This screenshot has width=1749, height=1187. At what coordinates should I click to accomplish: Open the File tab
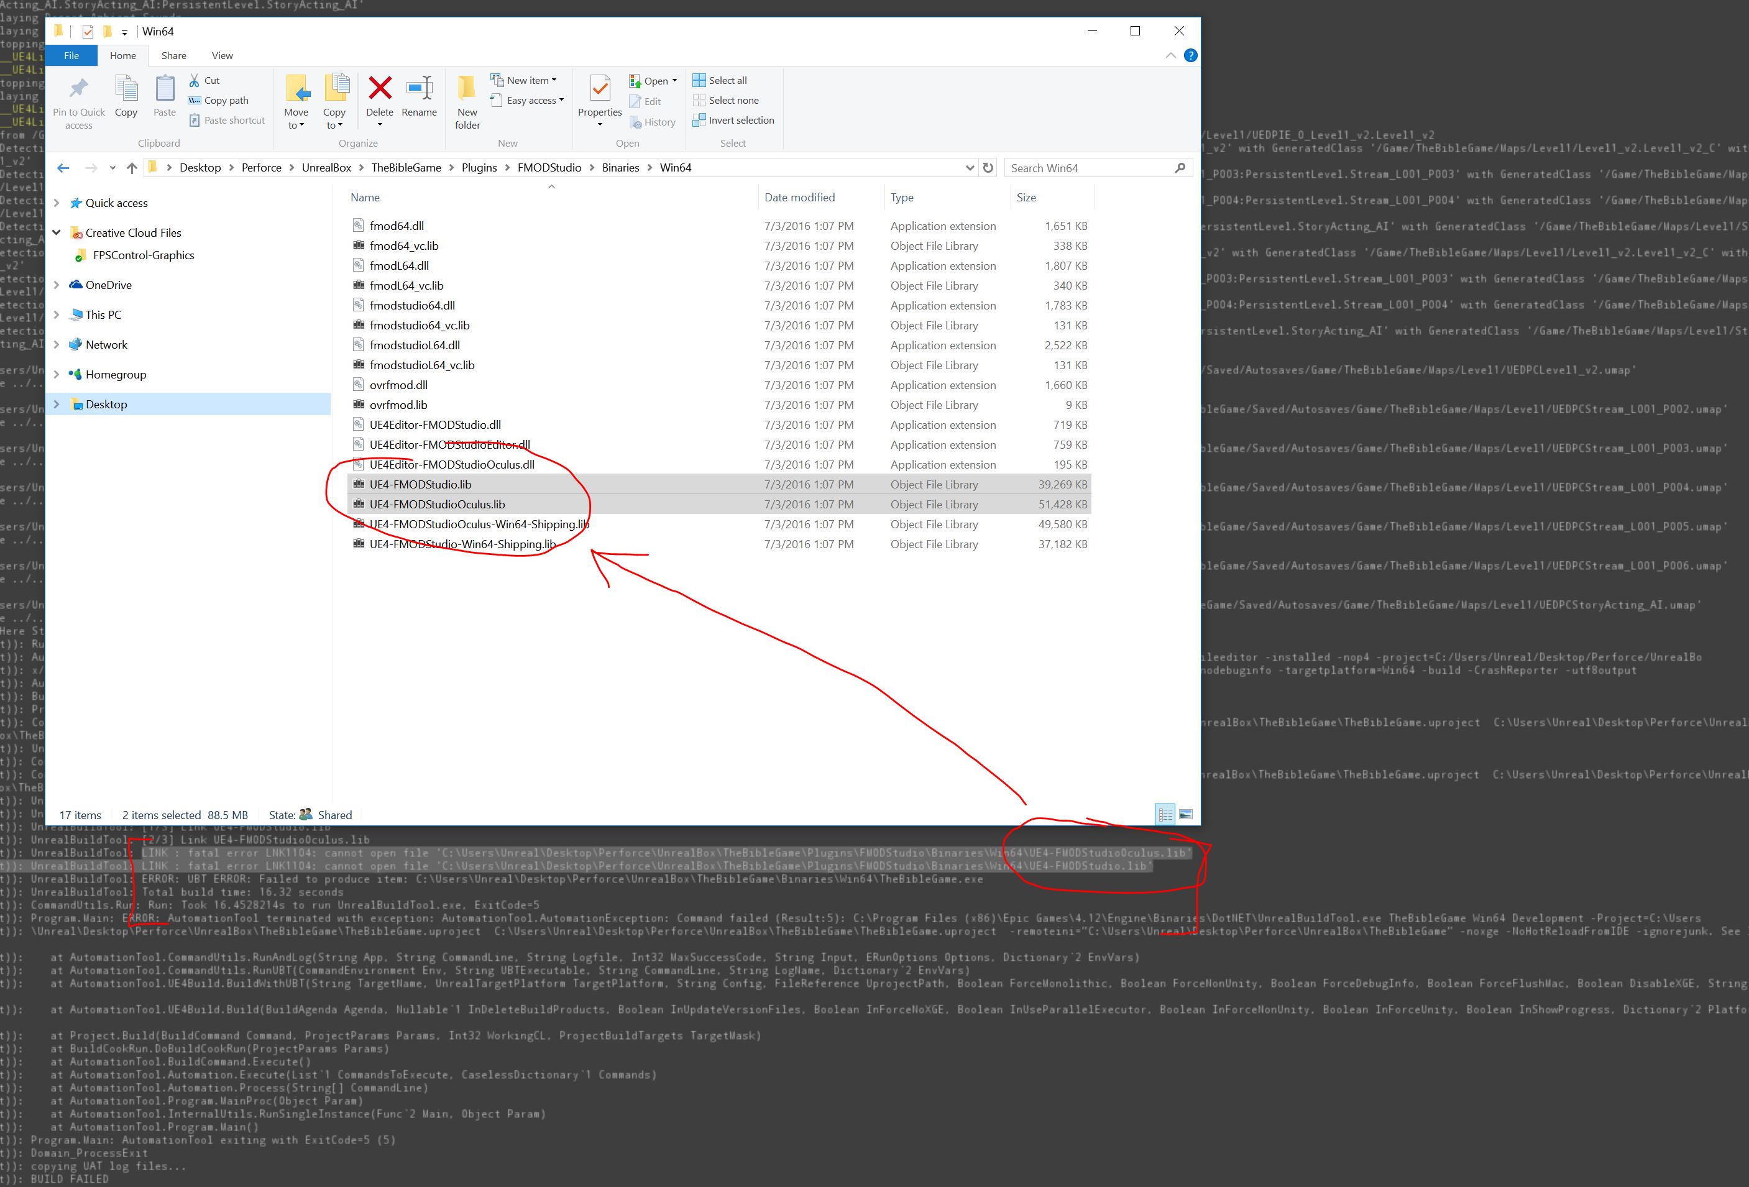pos(71,56)
